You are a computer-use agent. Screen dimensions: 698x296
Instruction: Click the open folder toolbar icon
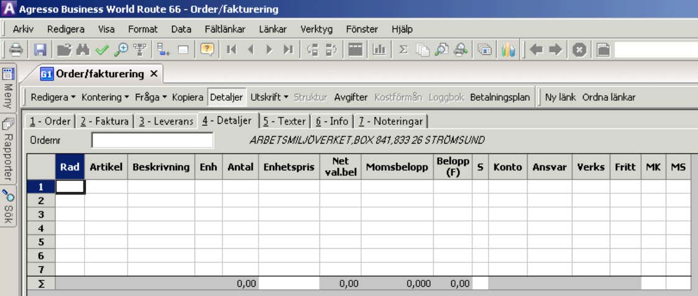coord(65,49)
